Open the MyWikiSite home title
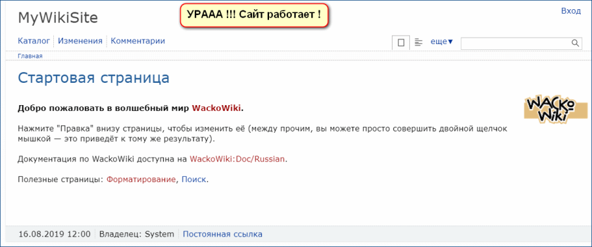 [58, 18]
